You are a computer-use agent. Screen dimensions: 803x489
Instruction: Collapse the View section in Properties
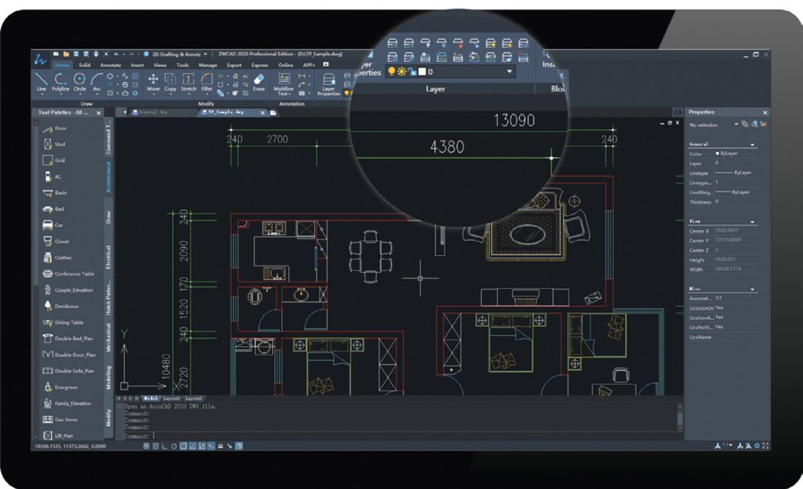[753, 222]
